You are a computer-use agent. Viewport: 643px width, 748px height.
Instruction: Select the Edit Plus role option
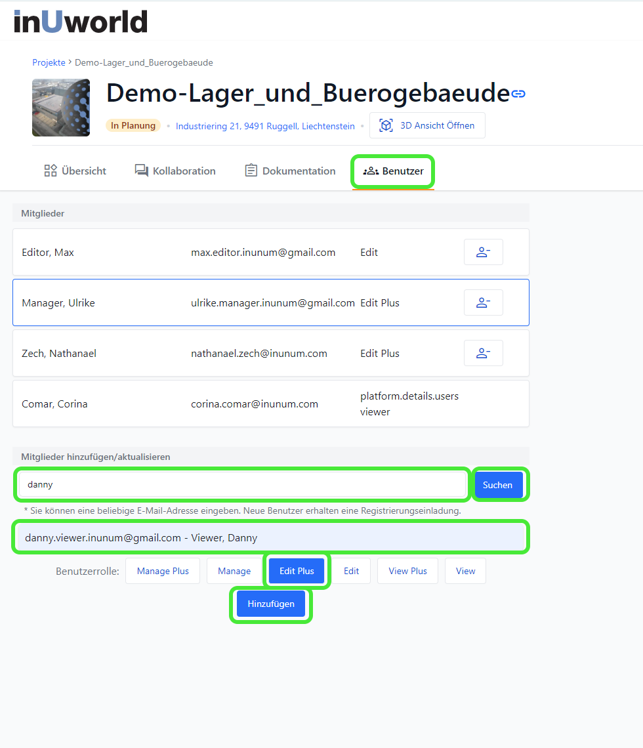coord(297,571)
